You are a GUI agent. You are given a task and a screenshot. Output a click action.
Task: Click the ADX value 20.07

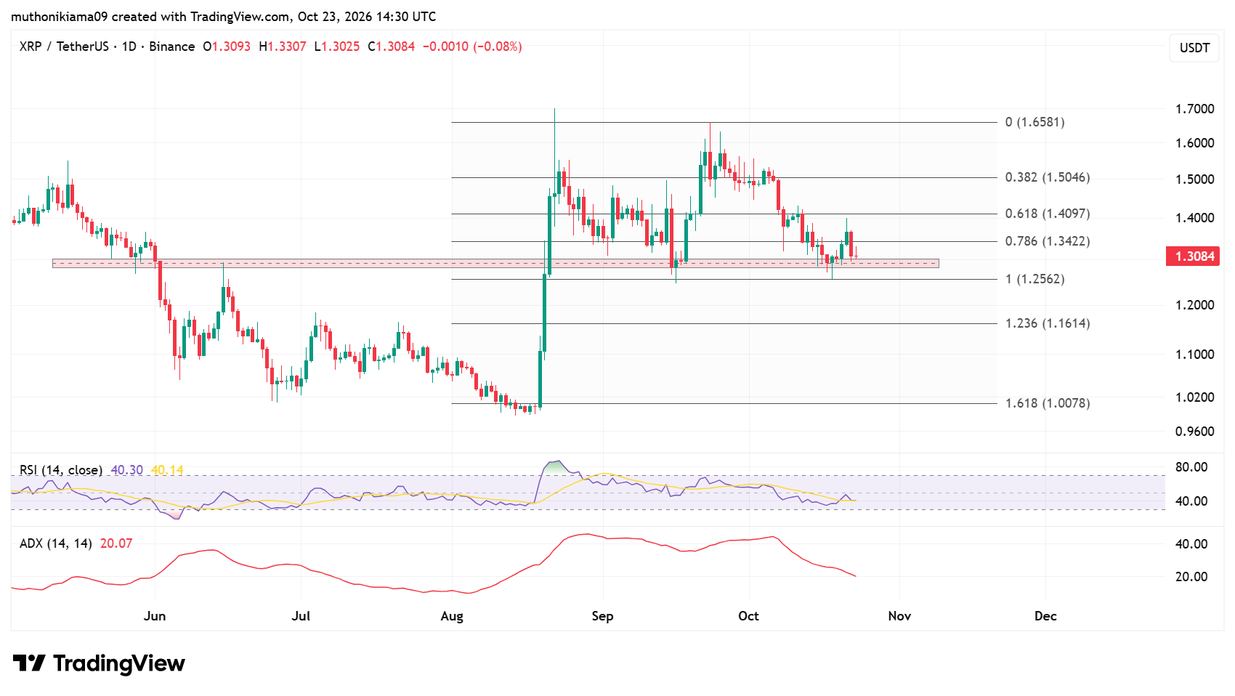(116, 543)
